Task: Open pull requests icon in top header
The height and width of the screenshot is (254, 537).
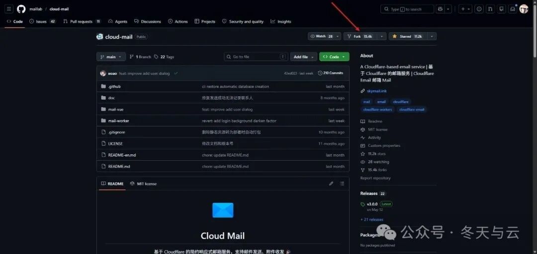Action: click(x=490, y=9)
